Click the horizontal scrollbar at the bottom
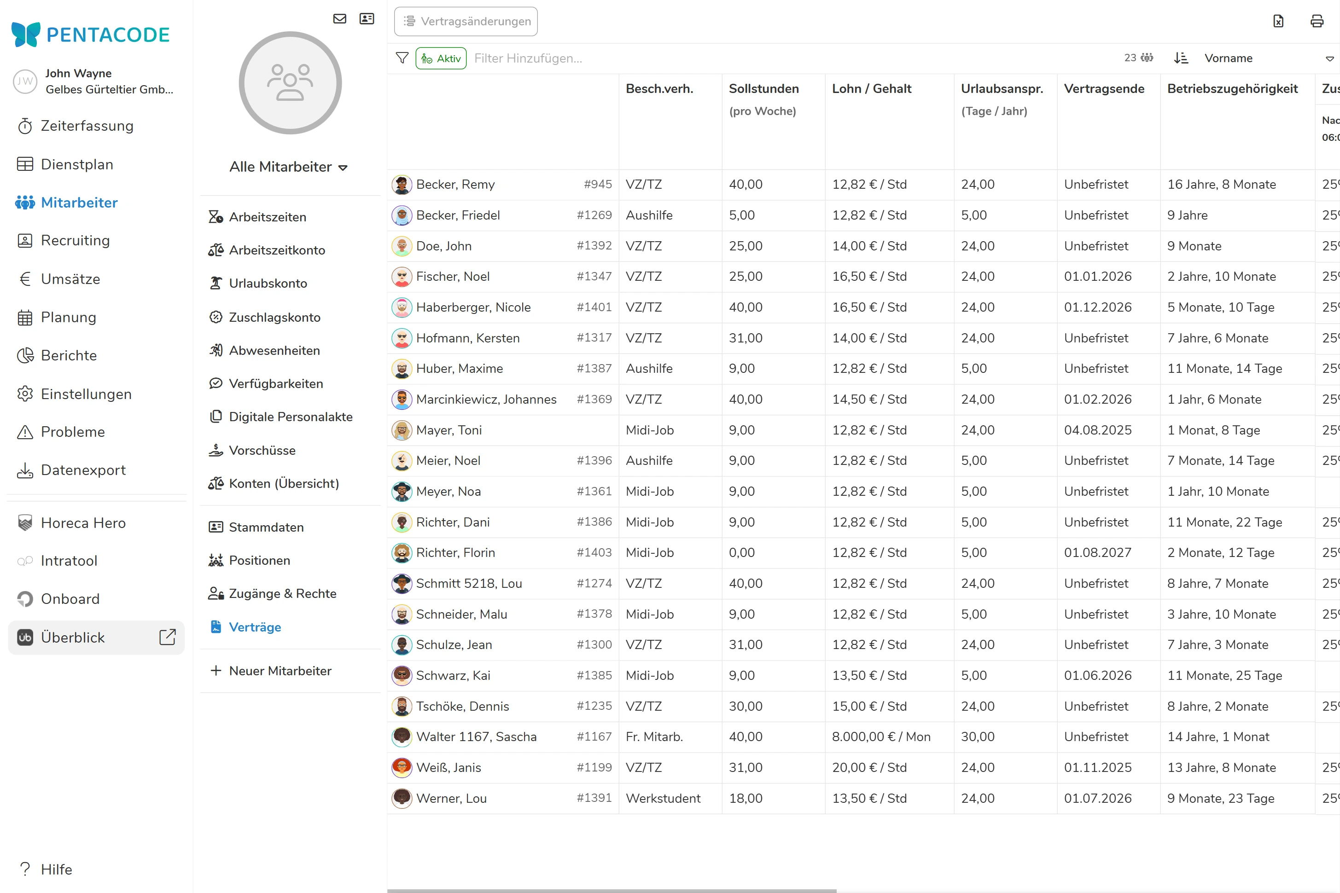 (612, 890)
